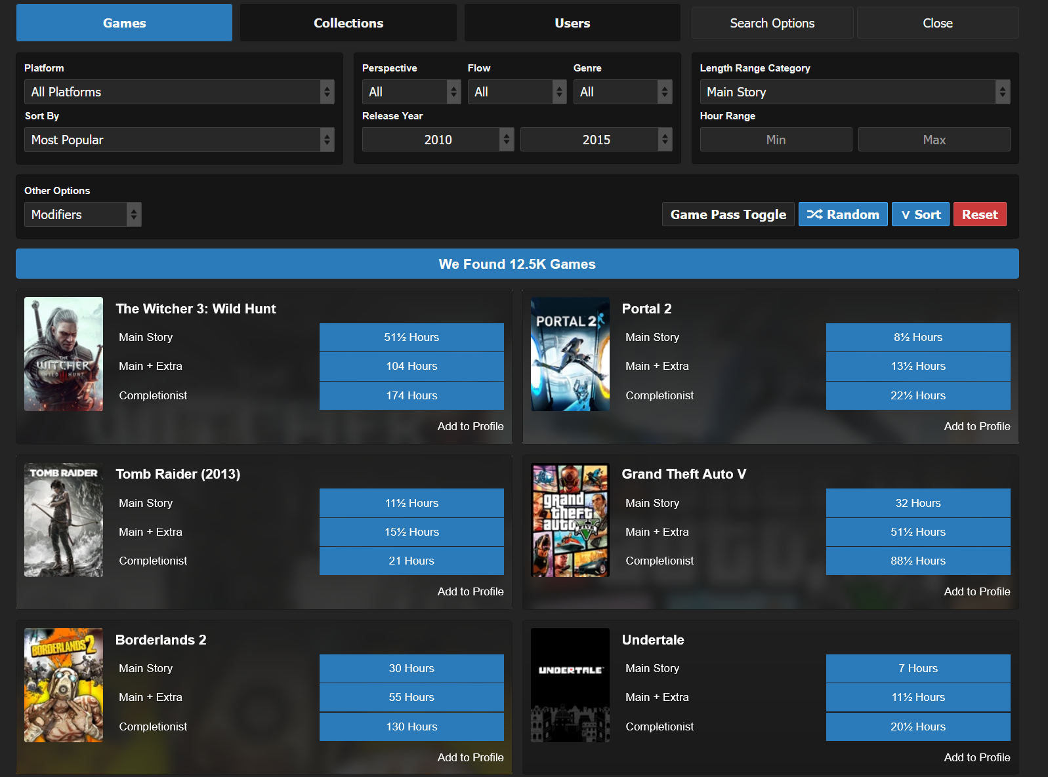
Task: Open the Portal 2 title link
Action: (646, 309)
